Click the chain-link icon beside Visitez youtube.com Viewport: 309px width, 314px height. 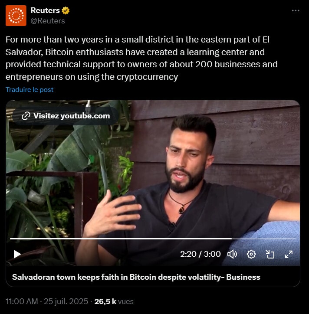26,116
